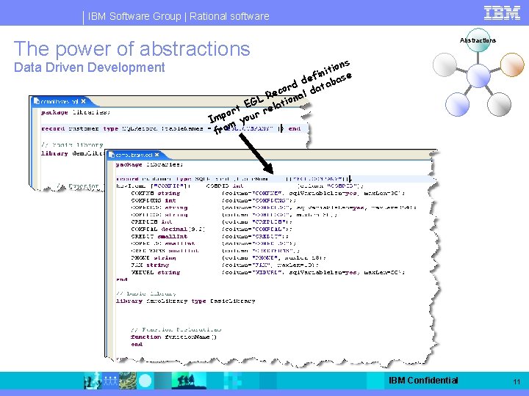Click 'library demoLibrary type BasicLibrary' in front editor

186,301
